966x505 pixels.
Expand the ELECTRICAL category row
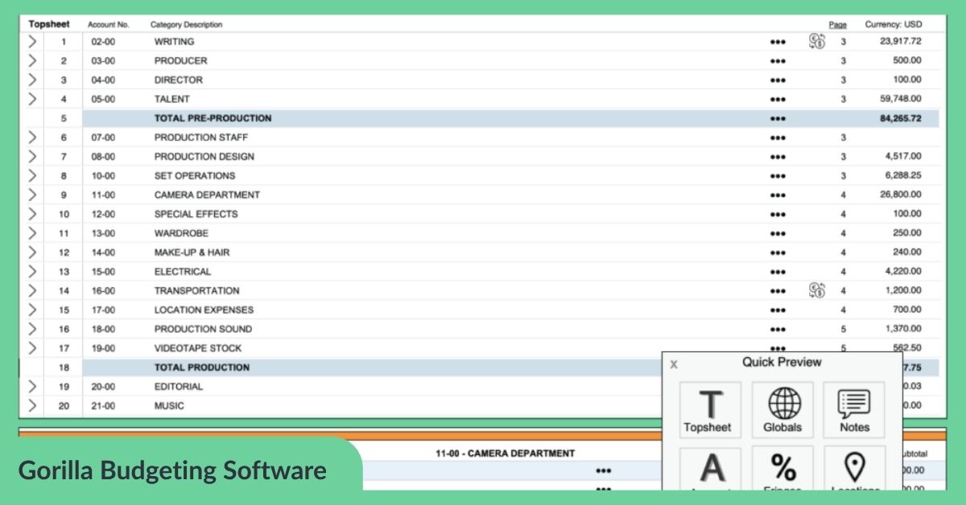pyautogui.click(x=32, y=272)
